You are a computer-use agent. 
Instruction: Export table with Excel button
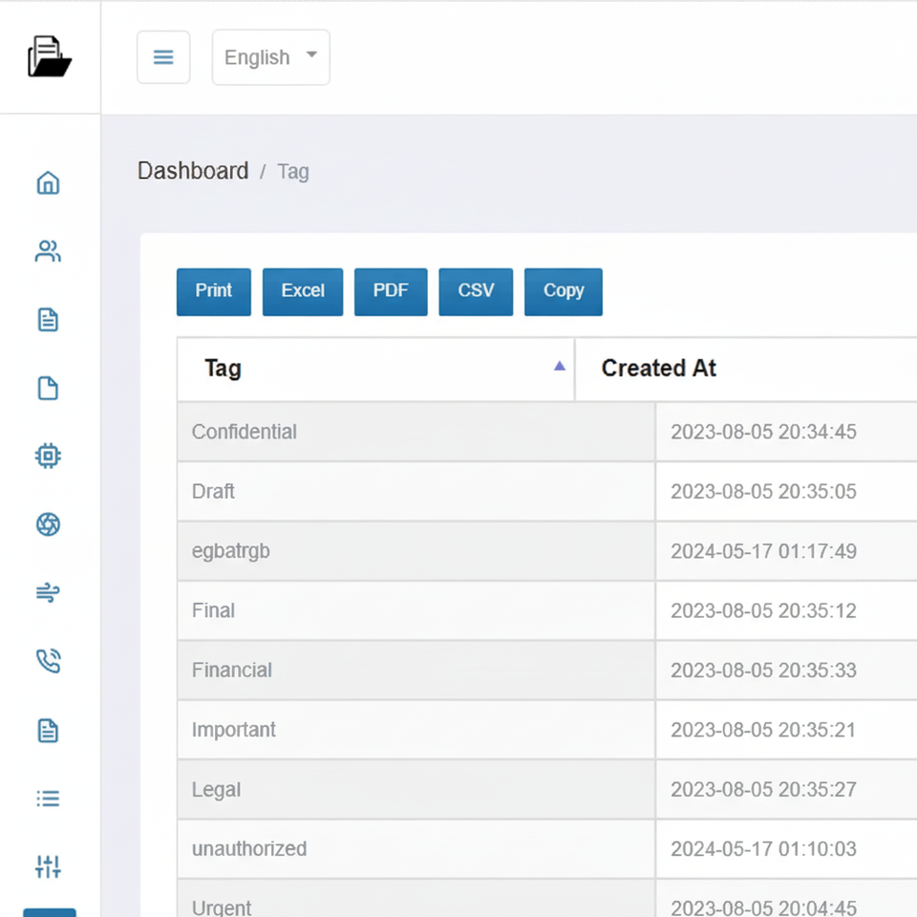click(x=303, y=292)
